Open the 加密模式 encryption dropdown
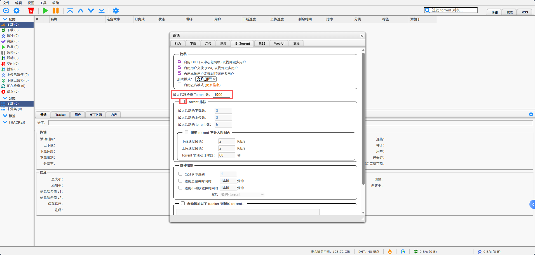 (206, 79)
